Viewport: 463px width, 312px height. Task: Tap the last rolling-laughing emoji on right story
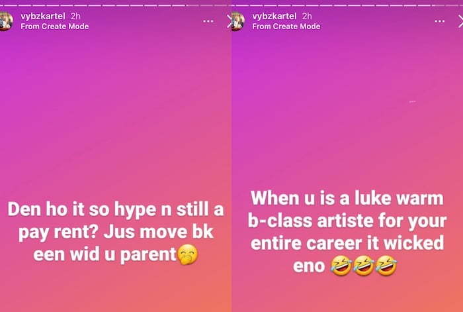(386, 266)
